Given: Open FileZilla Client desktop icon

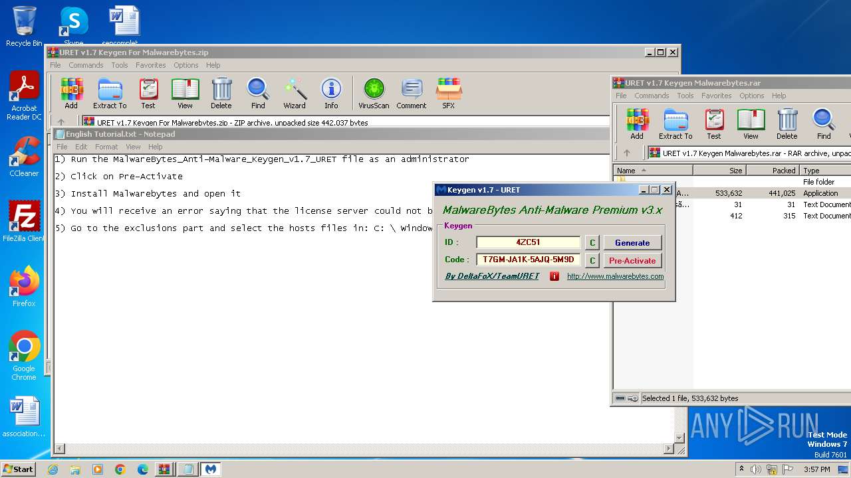Looking at the screenshot, I should tap(24, 222).
